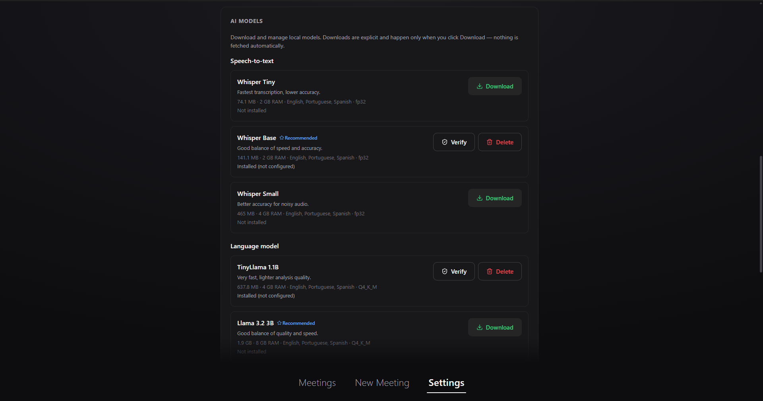Click the page vertical scrollbar

(761, 214)
